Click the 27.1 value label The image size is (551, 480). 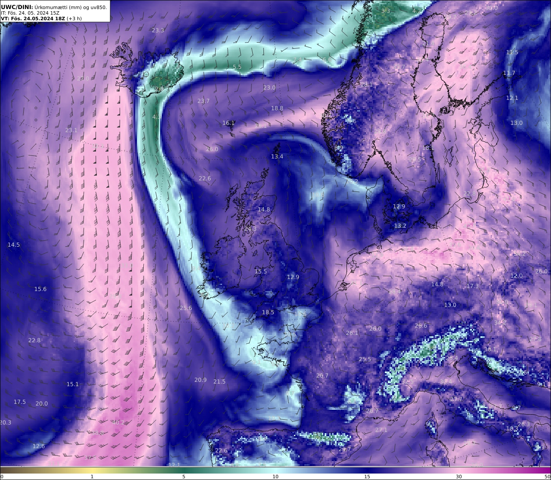[381, 430]
